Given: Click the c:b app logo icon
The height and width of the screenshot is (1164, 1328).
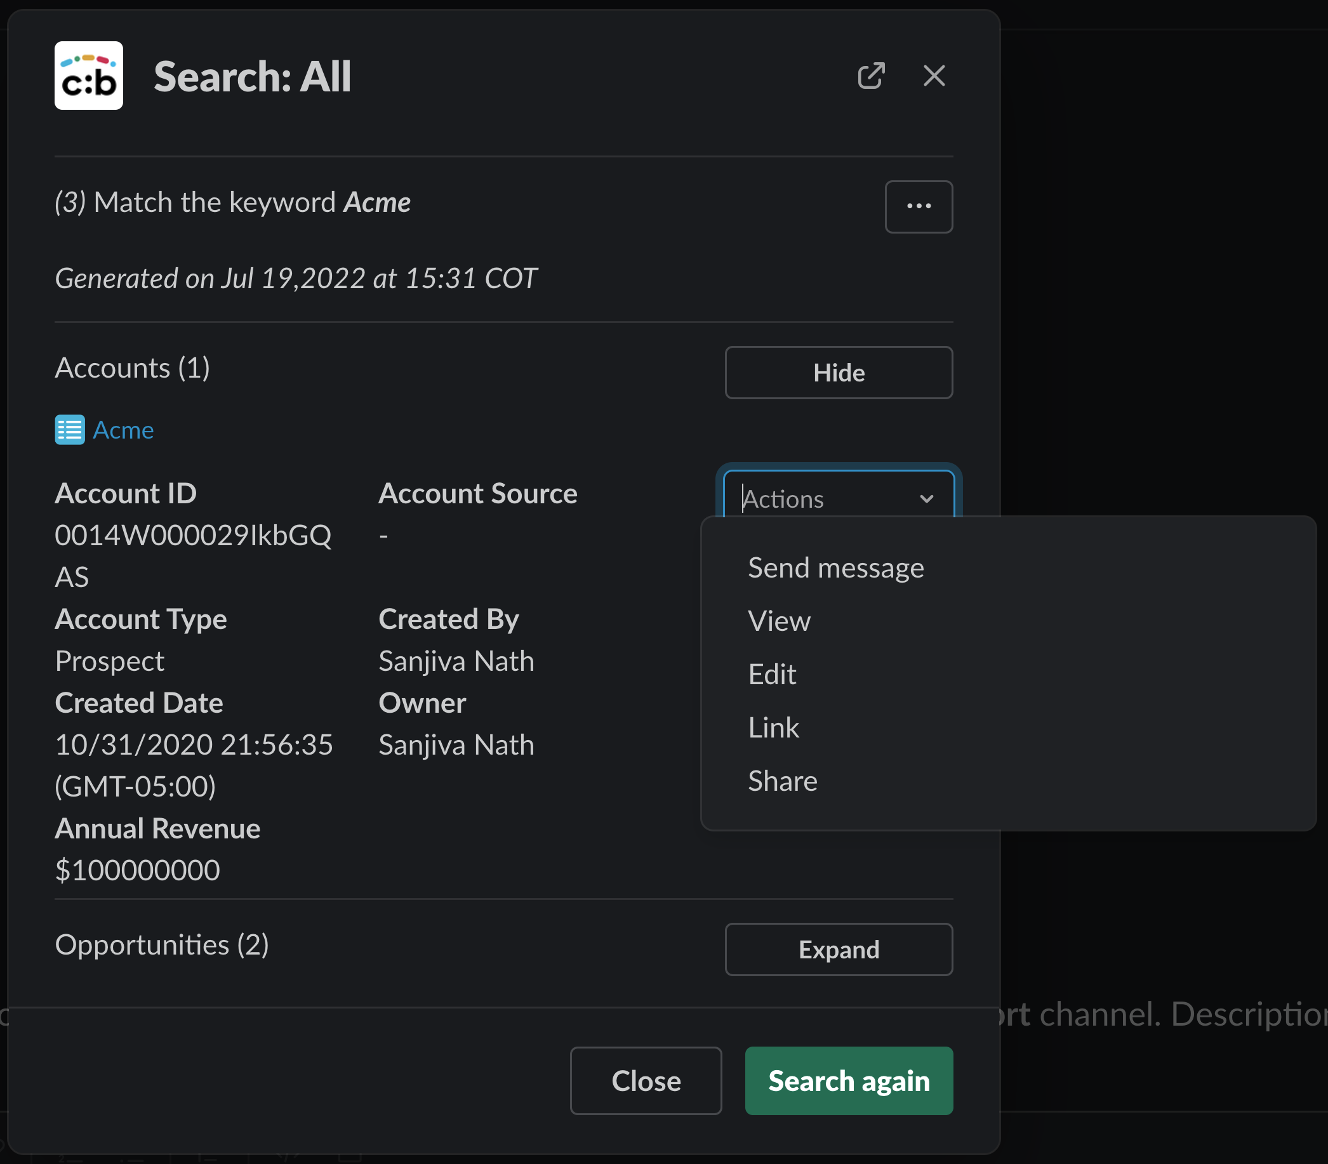Looking at the screenshot, I should [x=88, y=76].
